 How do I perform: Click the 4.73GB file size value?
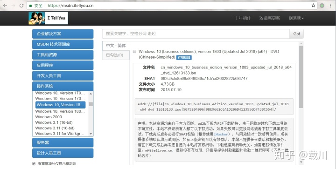coord(168,84)
